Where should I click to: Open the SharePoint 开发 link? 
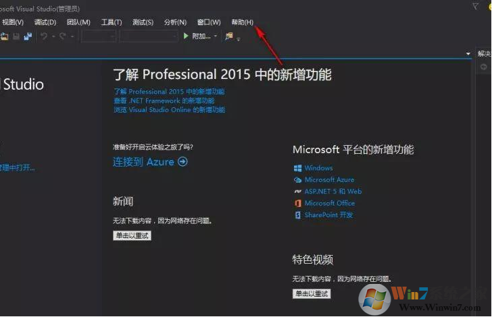(329, 215)
